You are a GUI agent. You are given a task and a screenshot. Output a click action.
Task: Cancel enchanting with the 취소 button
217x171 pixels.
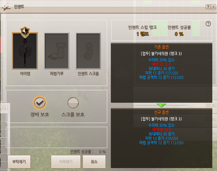click(94, 162)
